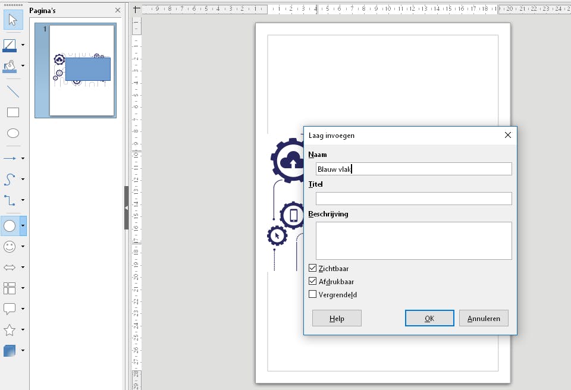Expand Stars and Banners dropdown
Viewport: 571px width, 390px height.
pyautogui.click(x=23, y=330)
